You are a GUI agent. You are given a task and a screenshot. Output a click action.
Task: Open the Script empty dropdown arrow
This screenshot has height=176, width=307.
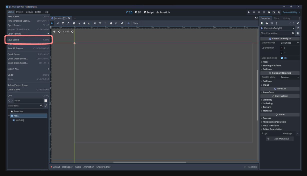[x=297, y=134]
